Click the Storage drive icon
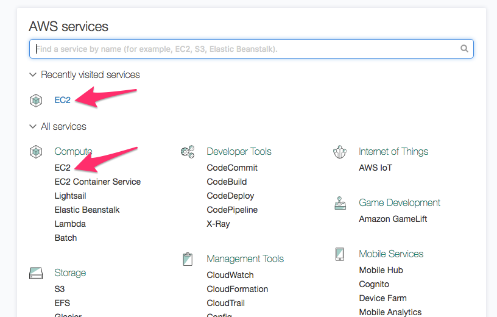 pos(36,273)
